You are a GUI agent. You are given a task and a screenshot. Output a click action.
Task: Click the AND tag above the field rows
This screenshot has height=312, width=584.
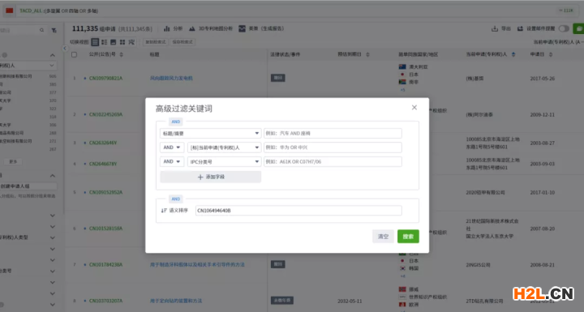(176, 122)
